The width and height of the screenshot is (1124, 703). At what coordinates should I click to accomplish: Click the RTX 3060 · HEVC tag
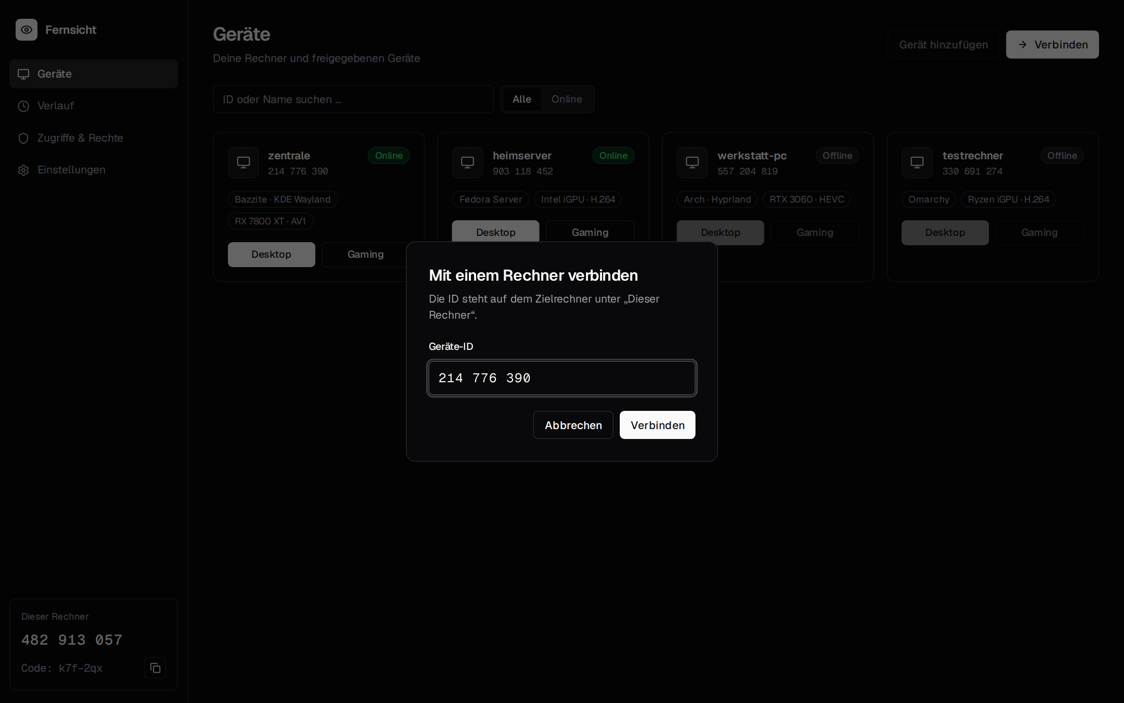pyautogui.click(x=807, y=199)
